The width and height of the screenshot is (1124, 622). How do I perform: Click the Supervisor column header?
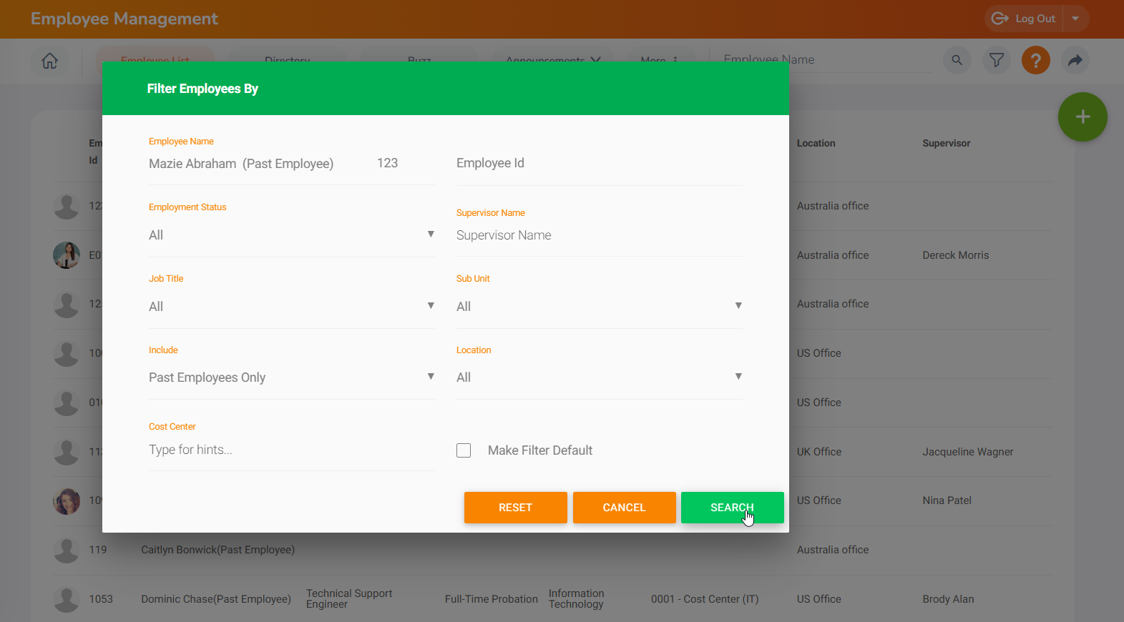pyautogui.click(x=946, y=143)
